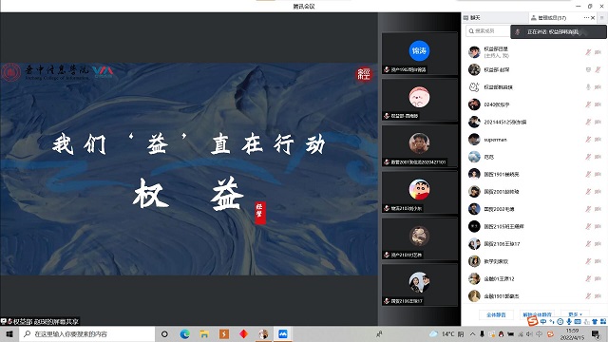The image size is (608, 342).
Task: Open the QQ penguin tray icon
Action: pos(501,333)
